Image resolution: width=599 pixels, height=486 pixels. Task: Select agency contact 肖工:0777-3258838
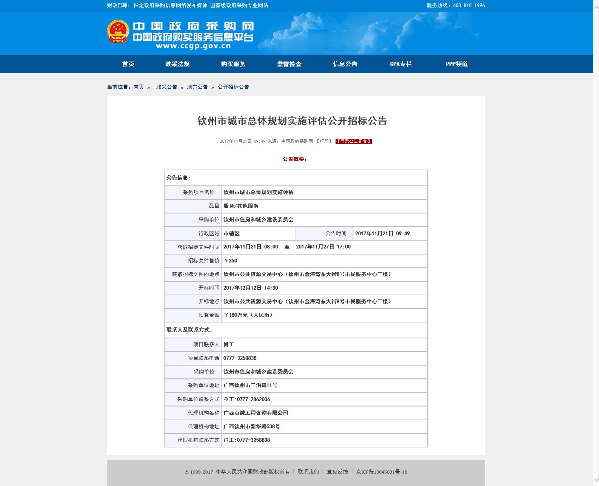[246, 440]
